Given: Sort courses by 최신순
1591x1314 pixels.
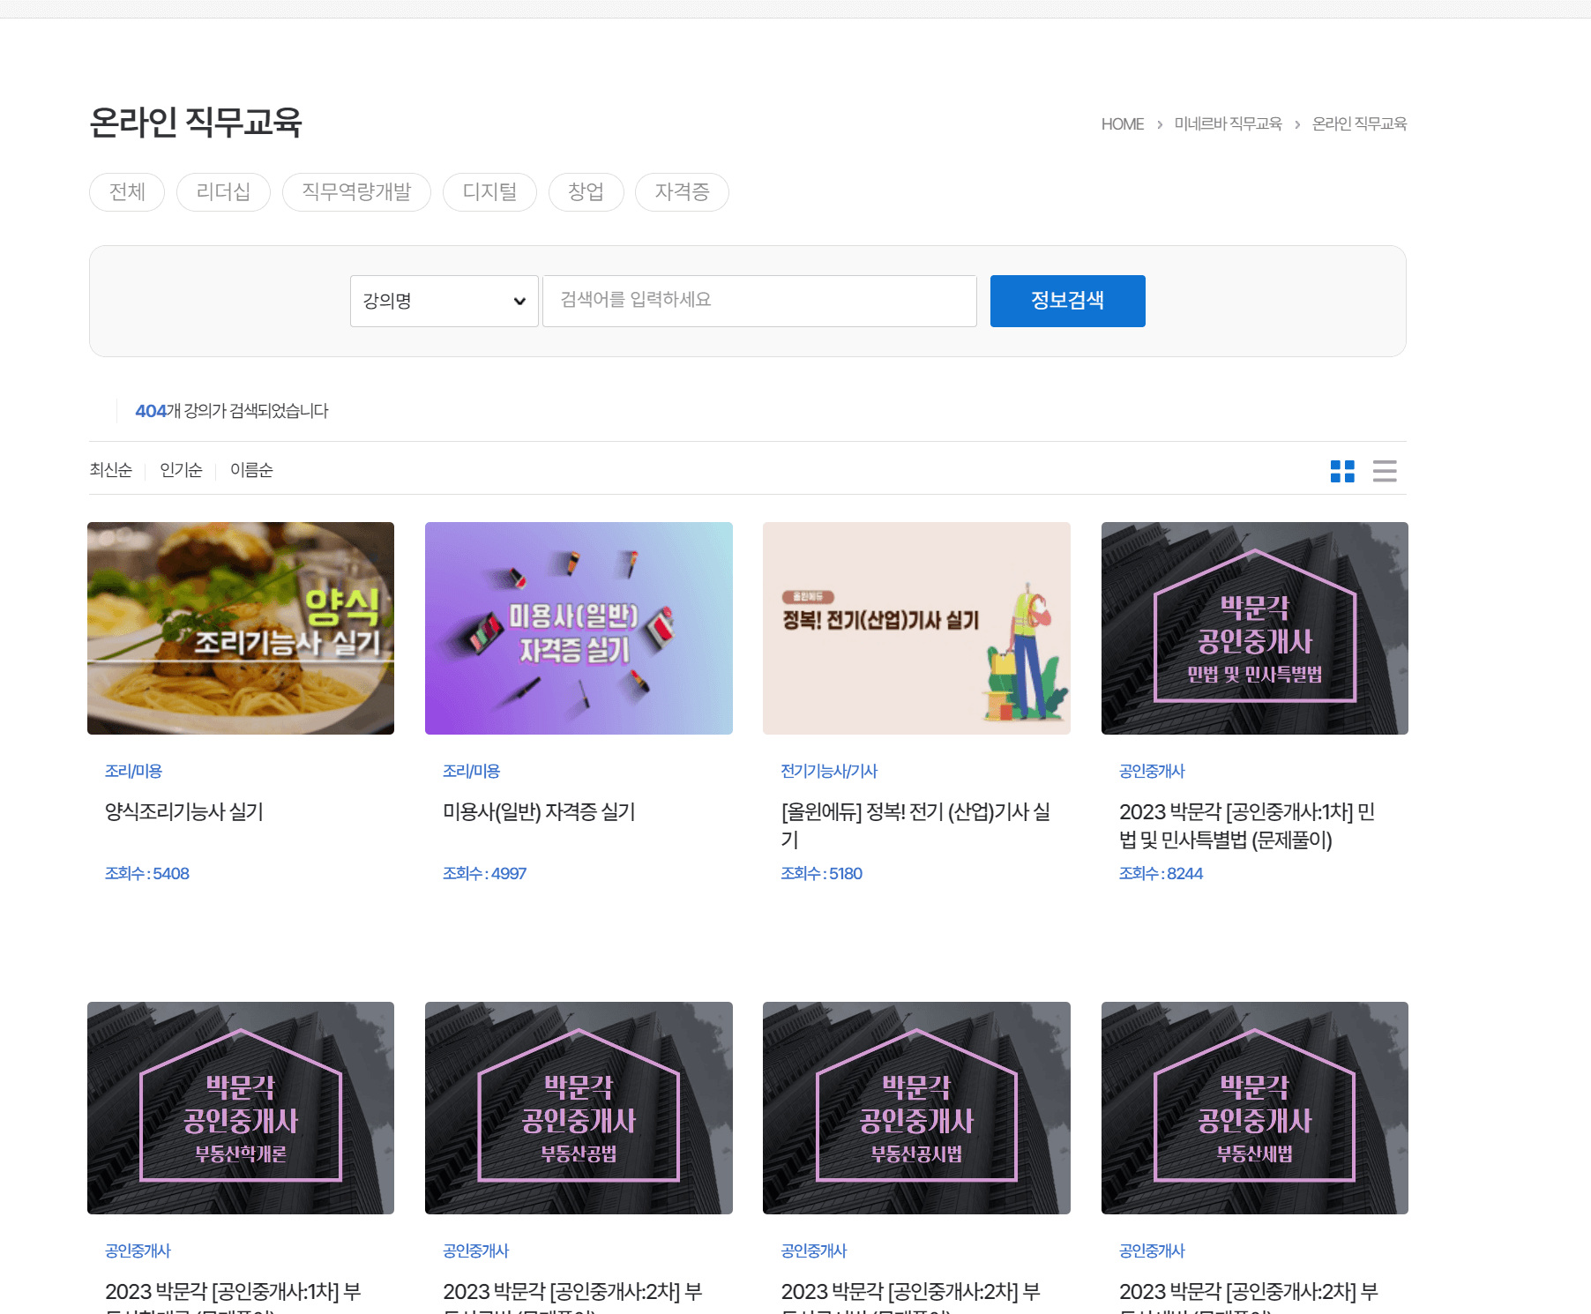Looking at the screenshot, I should [111, 470].
